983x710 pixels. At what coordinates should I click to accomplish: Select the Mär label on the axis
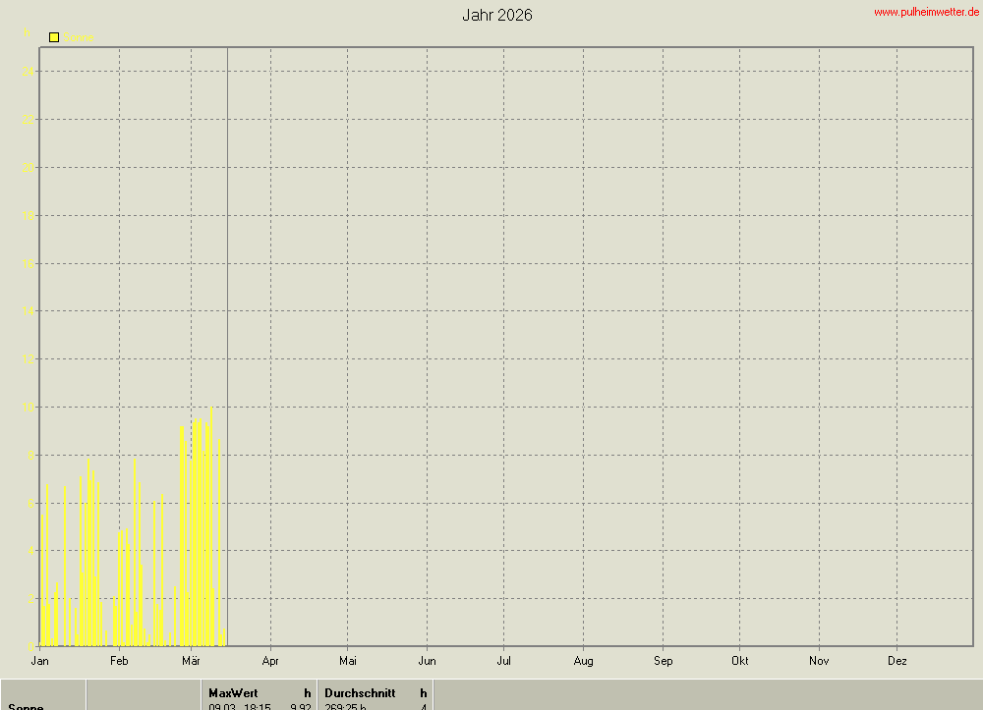click(x=192, y=661)
